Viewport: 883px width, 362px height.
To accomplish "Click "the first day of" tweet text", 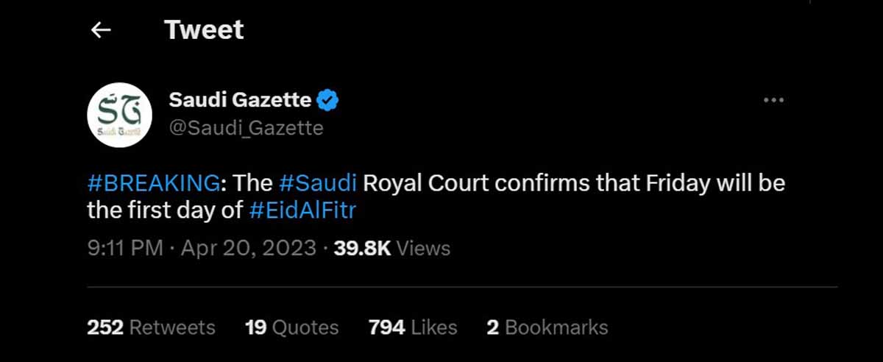I will [x=165, y=210].
